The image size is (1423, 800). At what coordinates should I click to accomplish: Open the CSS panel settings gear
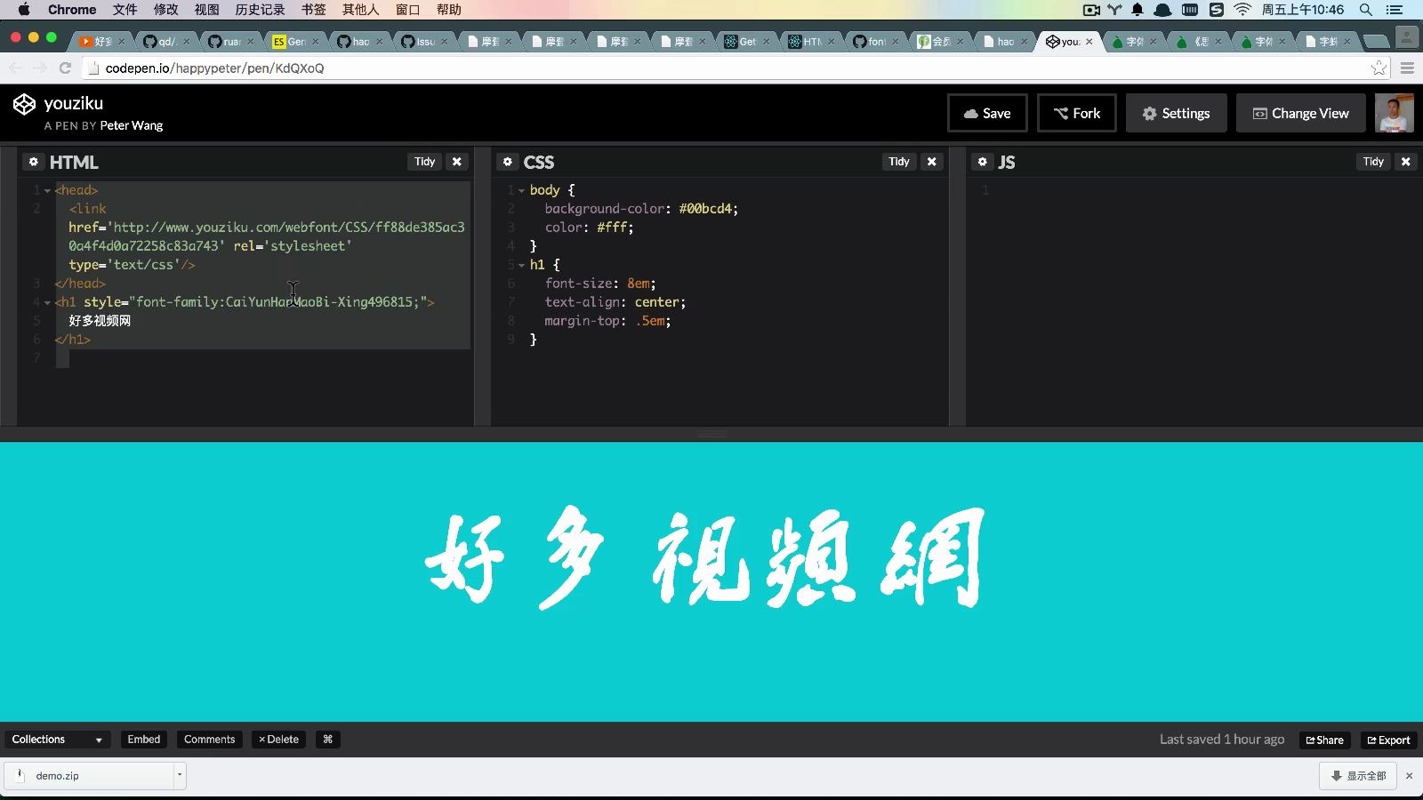[507, 162]
